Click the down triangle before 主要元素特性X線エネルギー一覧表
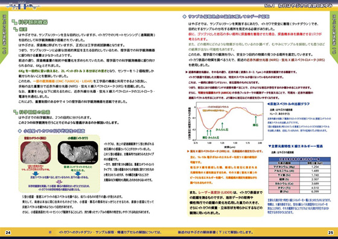 tap(269, 146)
